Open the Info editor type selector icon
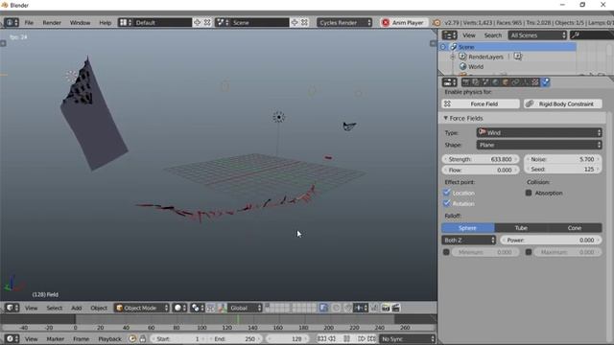The image size is (614, 345). pos(11,22)
